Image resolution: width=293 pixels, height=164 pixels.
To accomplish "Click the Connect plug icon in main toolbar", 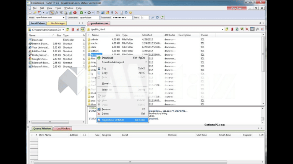I will [x=47, y=13].
